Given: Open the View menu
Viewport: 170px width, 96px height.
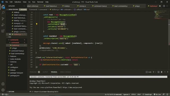Looking at the screenshot, I should tap(25, 2).
